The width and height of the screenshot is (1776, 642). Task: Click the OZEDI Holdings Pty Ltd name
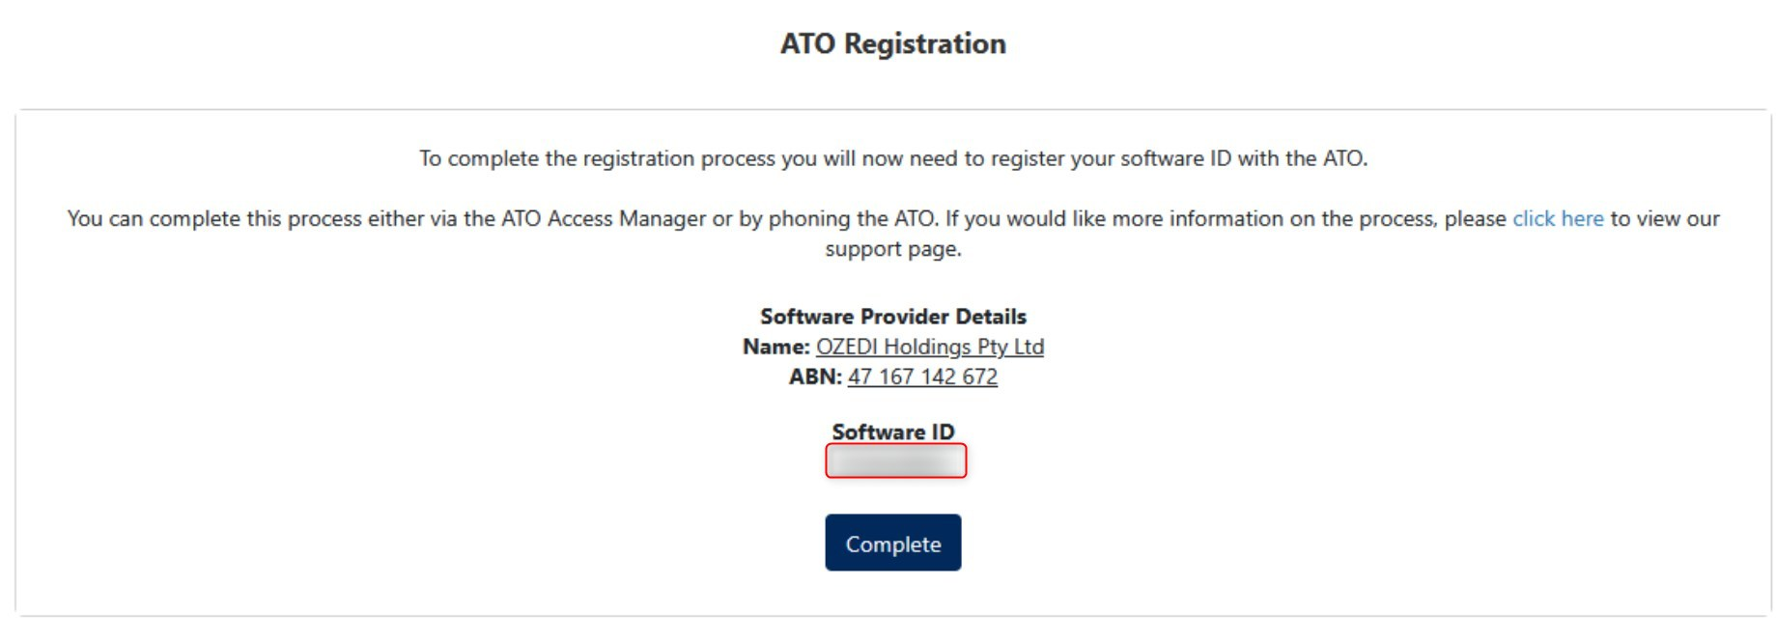pyautogui.click(x=929, y=347)
